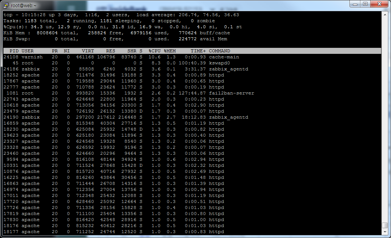Maximize the PuTTY terminal window

(x=365, y=4)
